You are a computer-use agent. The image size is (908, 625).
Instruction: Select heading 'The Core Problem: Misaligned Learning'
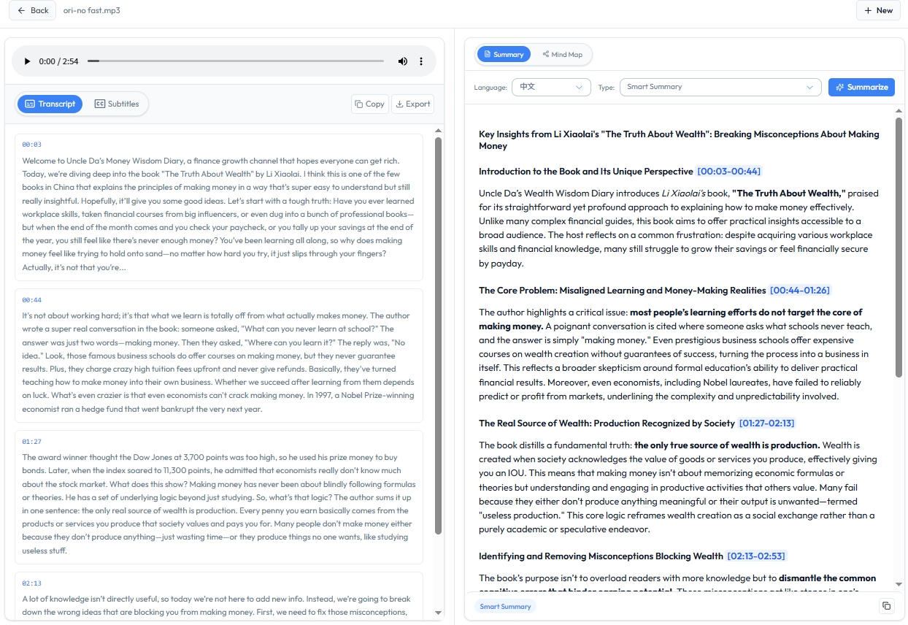pyautogui.click(x=622, y=291)
